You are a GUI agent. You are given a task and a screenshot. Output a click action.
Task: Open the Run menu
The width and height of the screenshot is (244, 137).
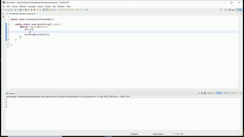pos(54,6)
